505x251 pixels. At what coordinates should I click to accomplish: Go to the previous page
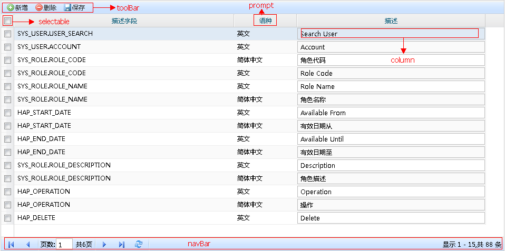[x=28, y=244]
